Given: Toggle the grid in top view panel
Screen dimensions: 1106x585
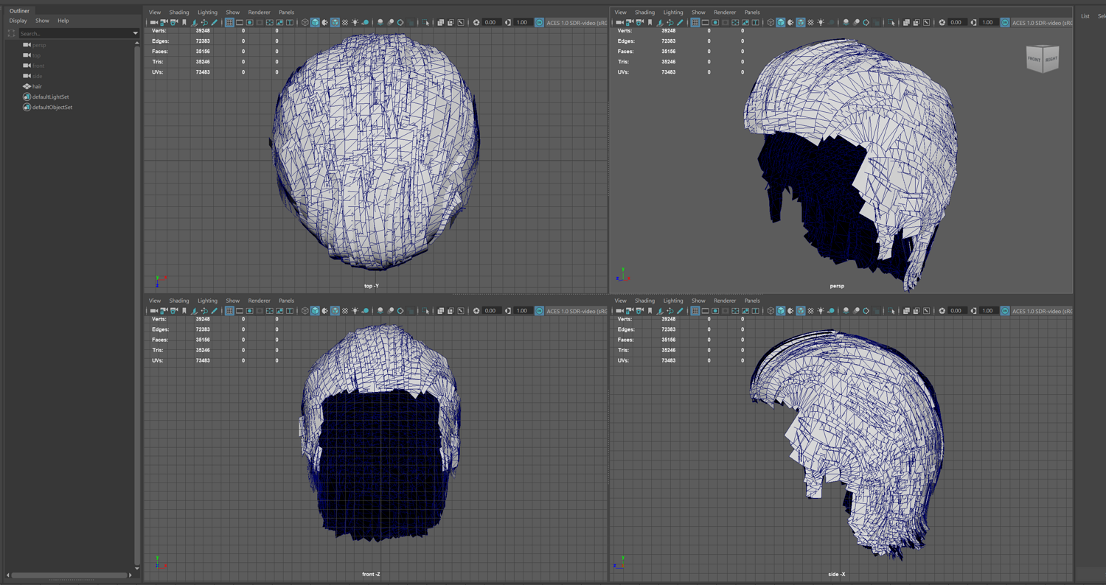Looking at the screenshot, I should point(229,23).
